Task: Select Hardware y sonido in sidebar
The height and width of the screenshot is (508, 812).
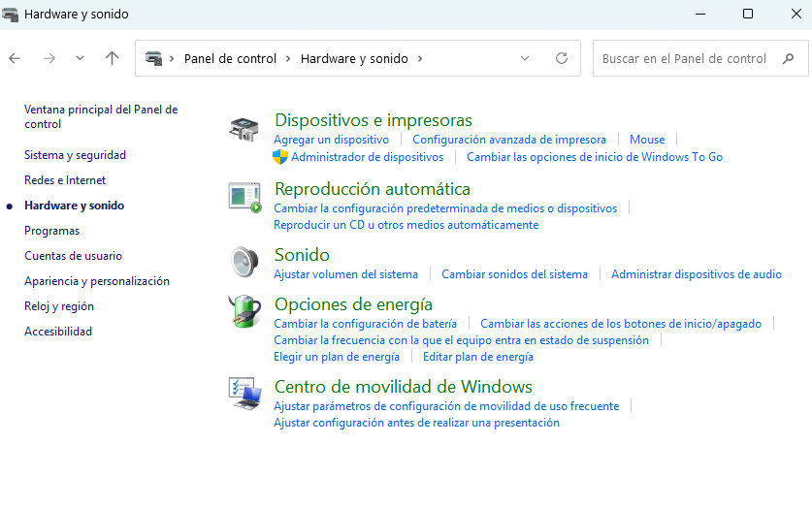Action: click(x=74, y=206)
